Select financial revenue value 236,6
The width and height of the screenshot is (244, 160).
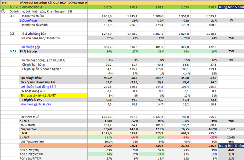tap(134, 25)
